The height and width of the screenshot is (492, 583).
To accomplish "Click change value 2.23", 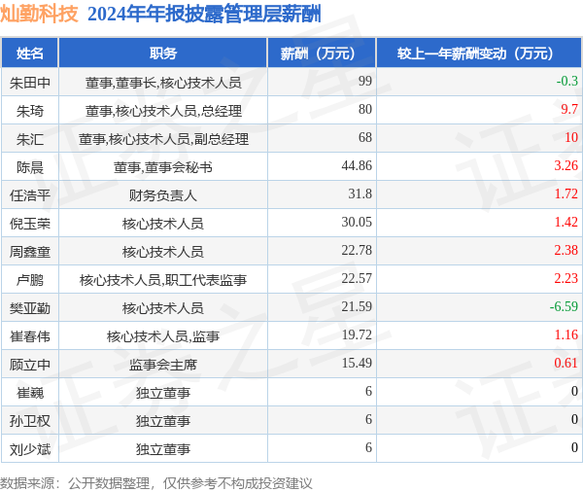I will 566,278.
